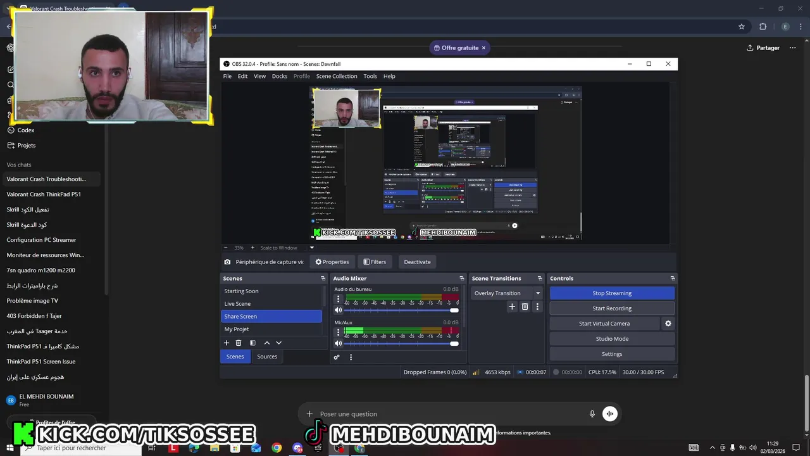810x456 pixels.
Task: Close the Offre gratuite pill in browser
Action: pos(483,48)
